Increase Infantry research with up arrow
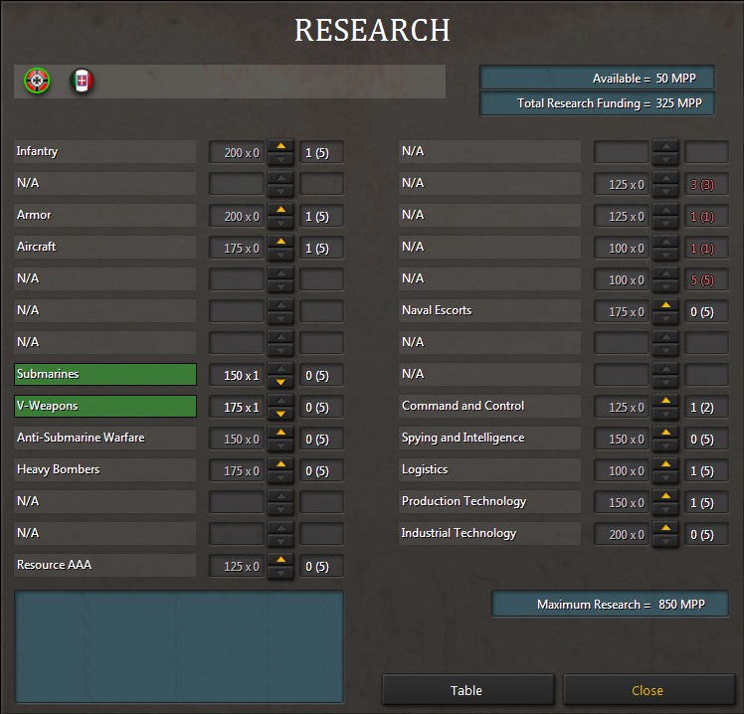Viewport: 744px width, 714px height. (x=280, y=146)
